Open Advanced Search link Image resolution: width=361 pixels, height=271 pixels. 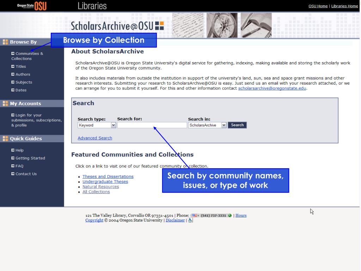95,138
